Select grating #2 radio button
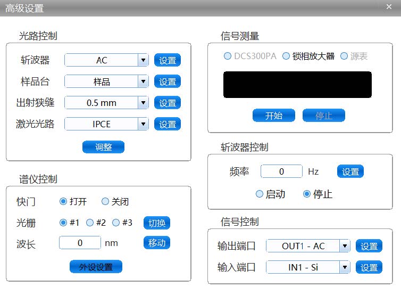The height and width of the screenshot is (295, 401). (90, 223)
